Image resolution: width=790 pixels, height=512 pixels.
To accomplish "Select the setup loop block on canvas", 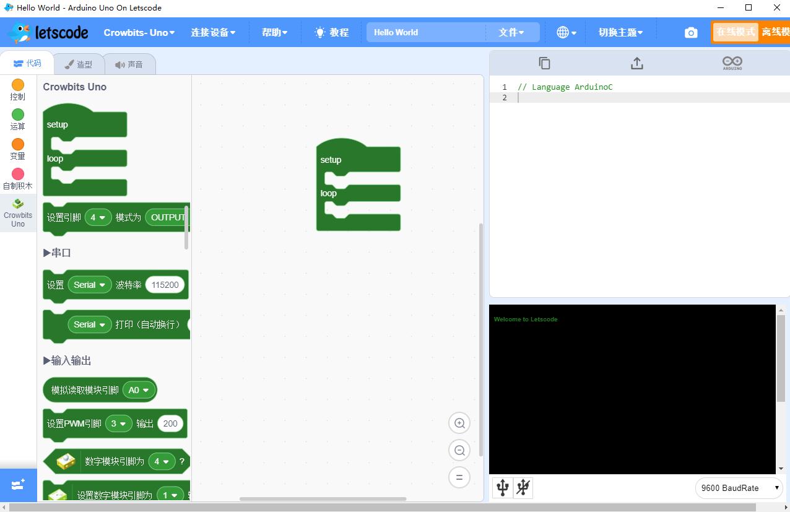I will [358, 184].
